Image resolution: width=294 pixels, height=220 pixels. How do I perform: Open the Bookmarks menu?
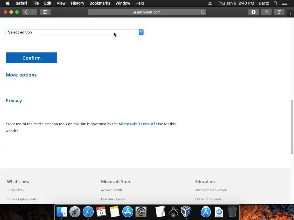pyautogui.click(x=100, y=3)
